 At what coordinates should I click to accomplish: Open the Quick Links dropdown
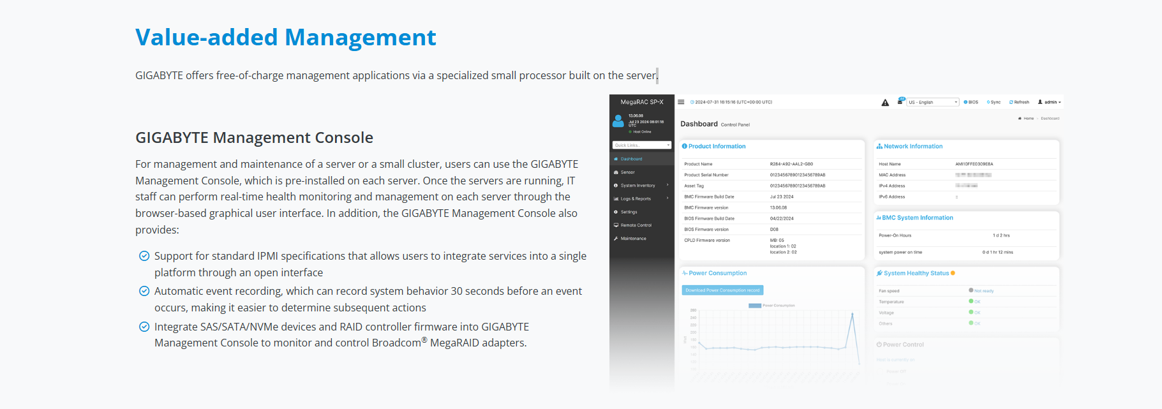coord(641,145)
